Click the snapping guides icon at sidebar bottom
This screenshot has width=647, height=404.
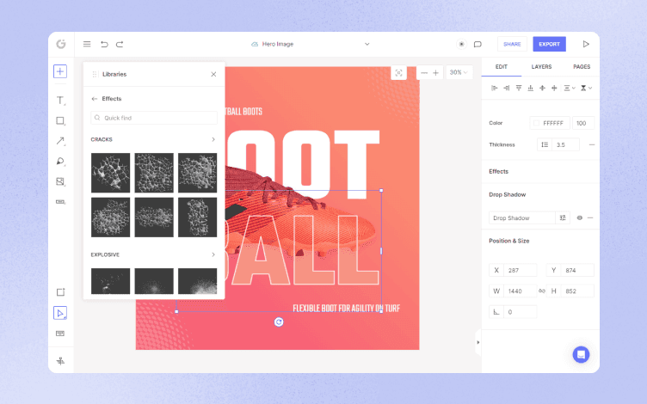60,361
